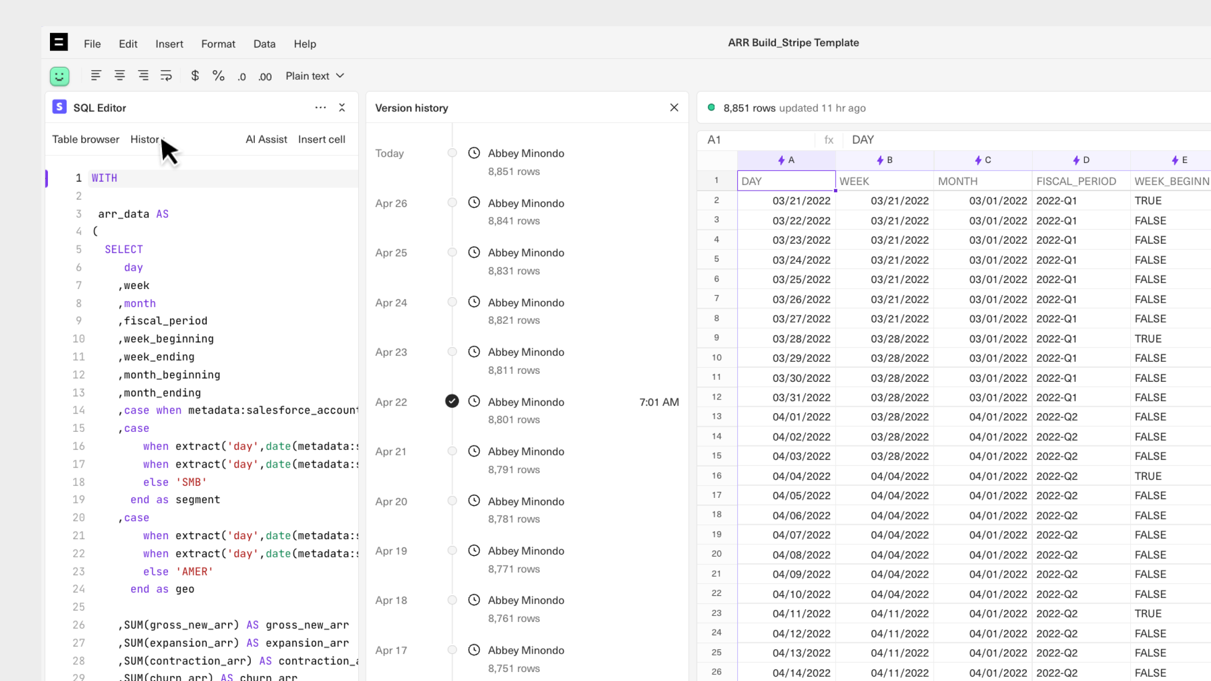The width and height of the screenshot is (1211, 681).
Task: Open the Format menu
Action: (x=218, y=44)
